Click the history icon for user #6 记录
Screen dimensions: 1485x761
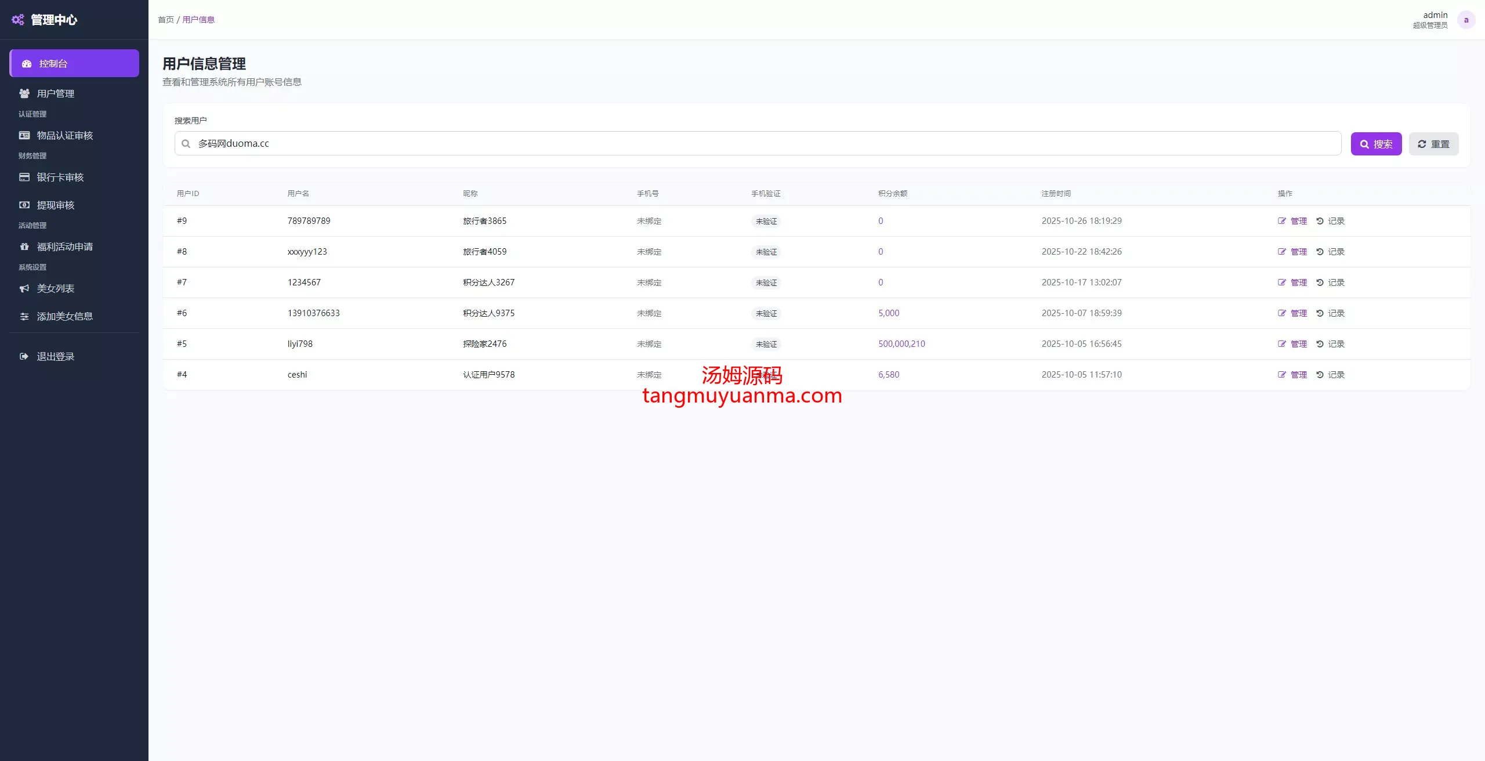click(1320, 313)
